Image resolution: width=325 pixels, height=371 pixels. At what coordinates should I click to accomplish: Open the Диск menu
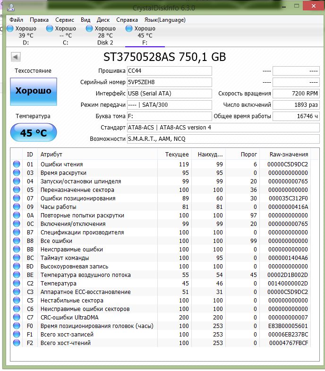(x=103, y=20)
